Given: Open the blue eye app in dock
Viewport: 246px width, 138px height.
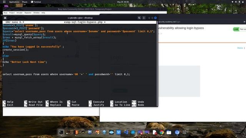Looking at the screenshot, I should coord(111,132).
